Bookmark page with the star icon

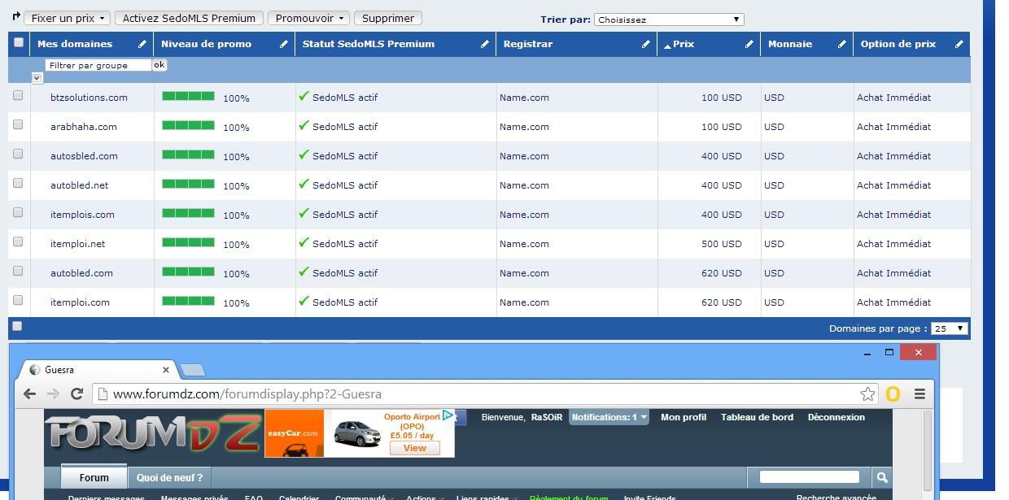(867, 394)
